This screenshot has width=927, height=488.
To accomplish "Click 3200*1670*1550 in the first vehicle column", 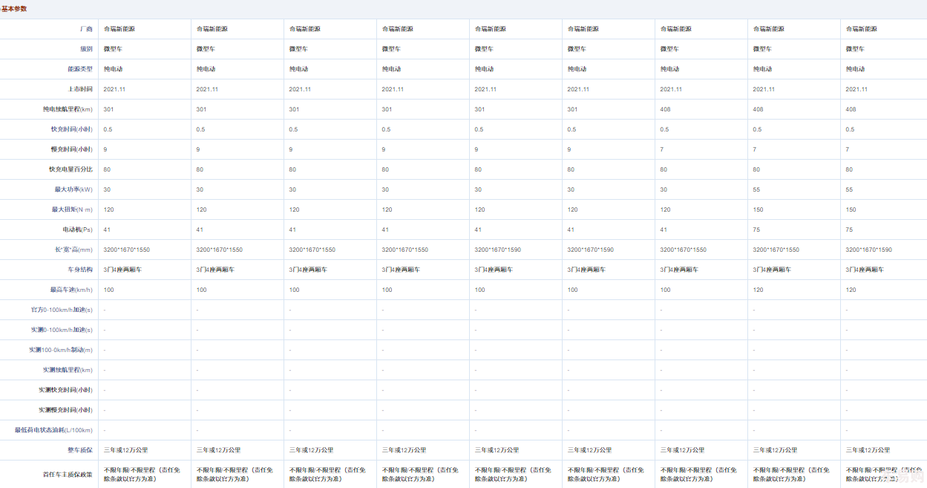I will (x=126, y=250).
